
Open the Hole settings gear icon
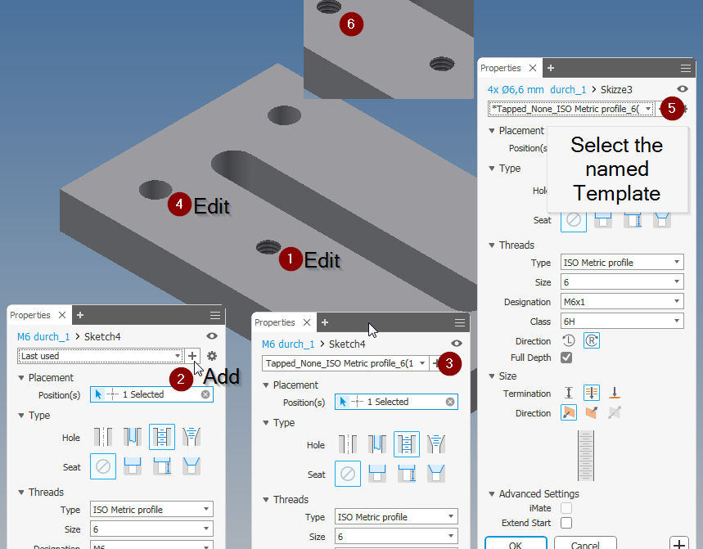(211, 357)
